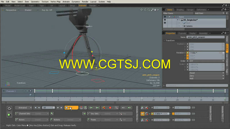The height and width of the screenshot is (129, 230).
Task: Click the jump to first keyframe icon
Action: point(91,108)
